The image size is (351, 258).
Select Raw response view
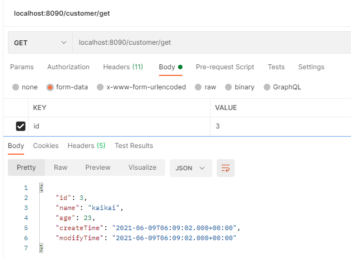click(x=60, y=168)
